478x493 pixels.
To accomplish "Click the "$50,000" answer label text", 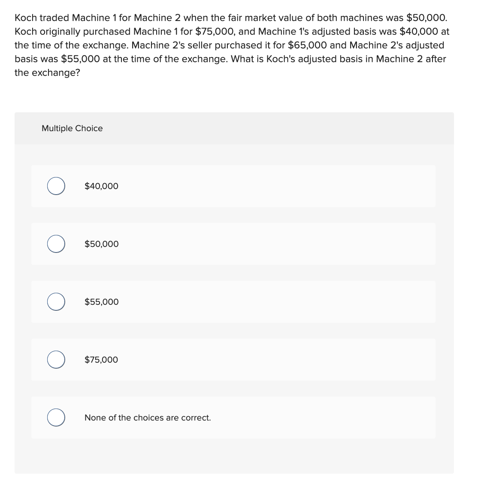I will (x=101, y=244).
